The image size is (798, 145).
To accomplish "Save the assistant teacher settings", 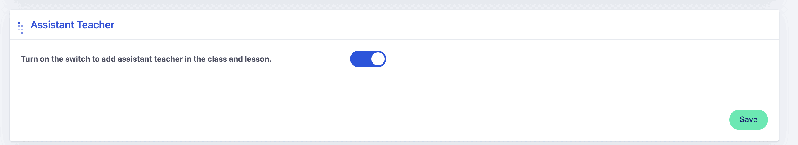I will (x=748, y=120).
